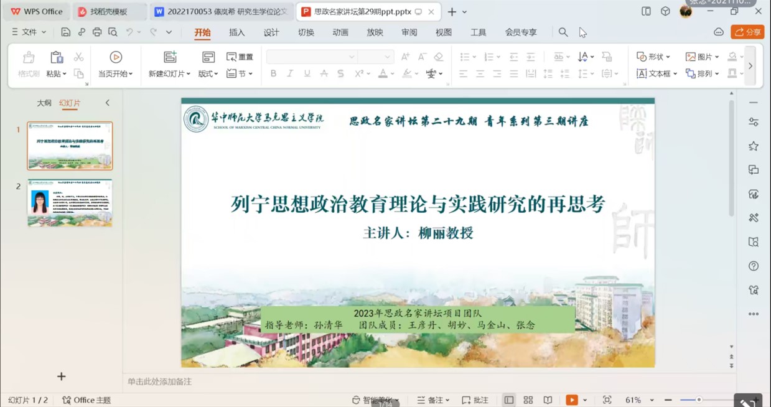Start slideshow with orange play button

[x=571, y=400]
